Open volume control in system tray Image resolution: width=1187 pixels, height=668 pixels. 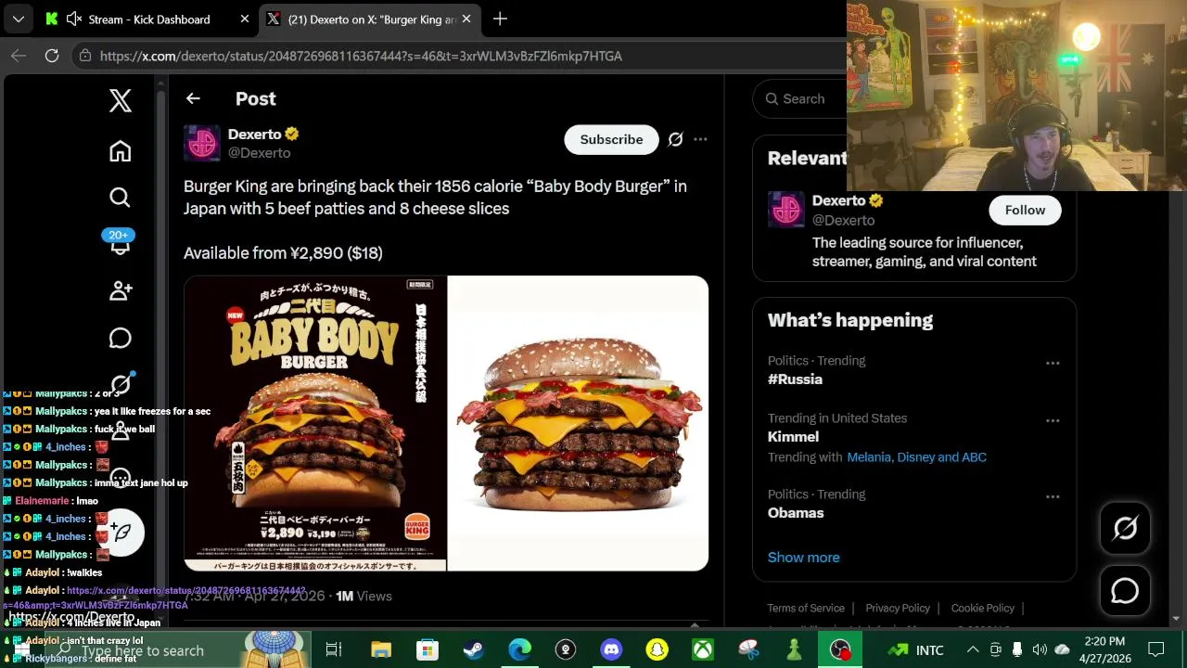[x=1040, y=649]
